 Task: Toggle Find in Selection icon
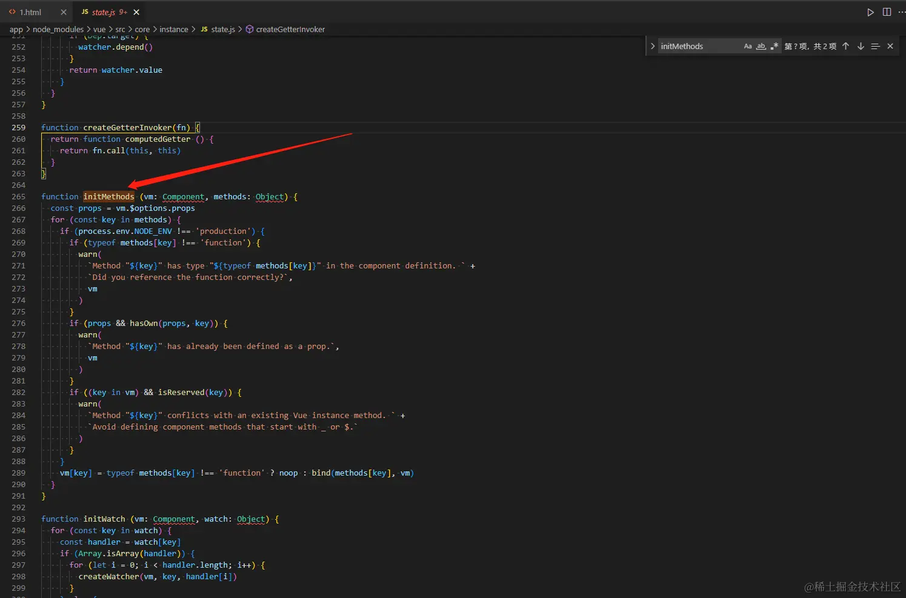(x=875, y=46)
